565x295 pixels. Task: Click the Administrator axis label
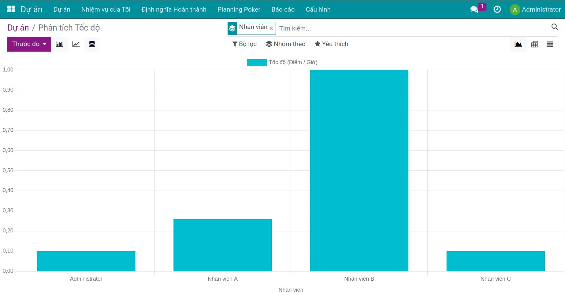[x=86, y=279]
